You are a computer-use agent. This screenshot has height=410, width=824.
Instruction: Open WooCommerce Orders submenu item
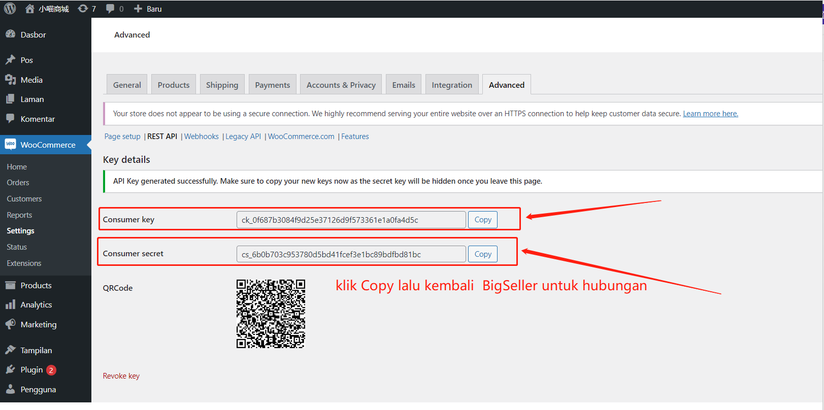[x=18, y=183]
